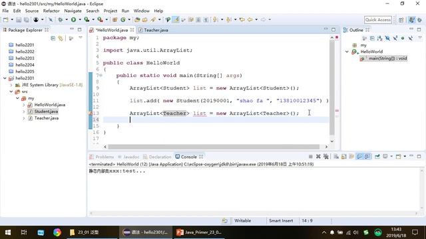Viewport: 426px width, 239px height.
Task: Click the Open Perspective icon
Action: (x=401, y=20)
